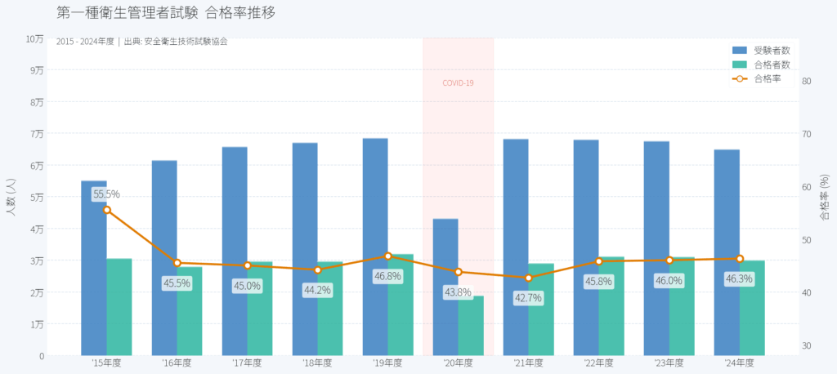Image resolution: width=837 pixels, height=374 pixels.
Task: Select the '24年度 x-axis tick label
Action: click(739, 363)
